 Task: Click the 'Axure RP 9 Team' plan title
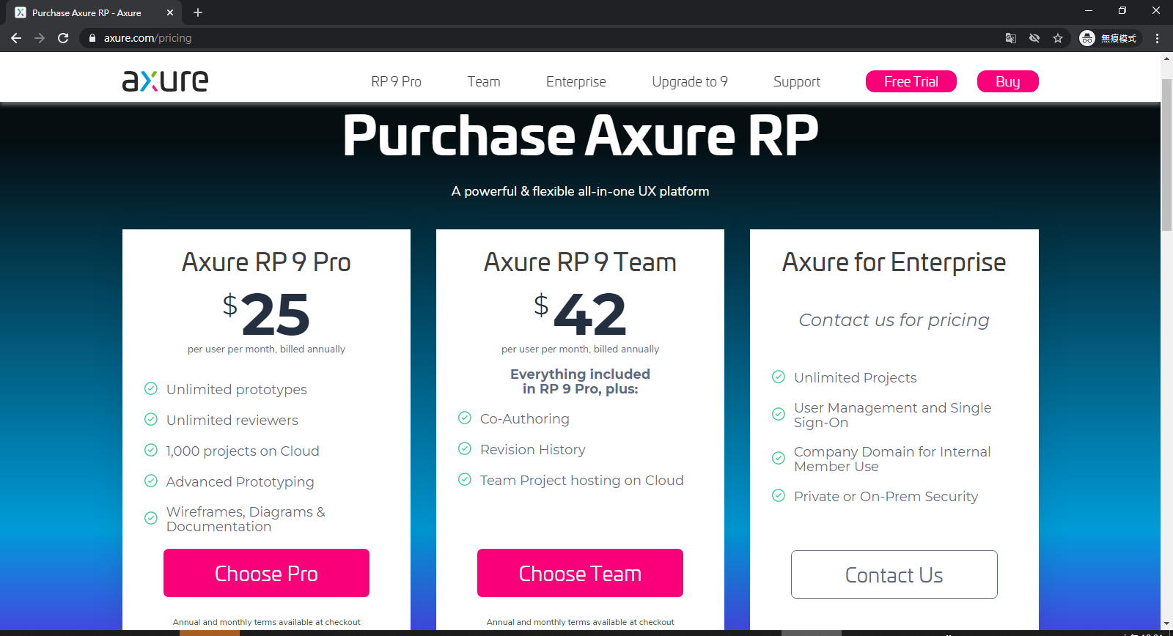(580, 262)
